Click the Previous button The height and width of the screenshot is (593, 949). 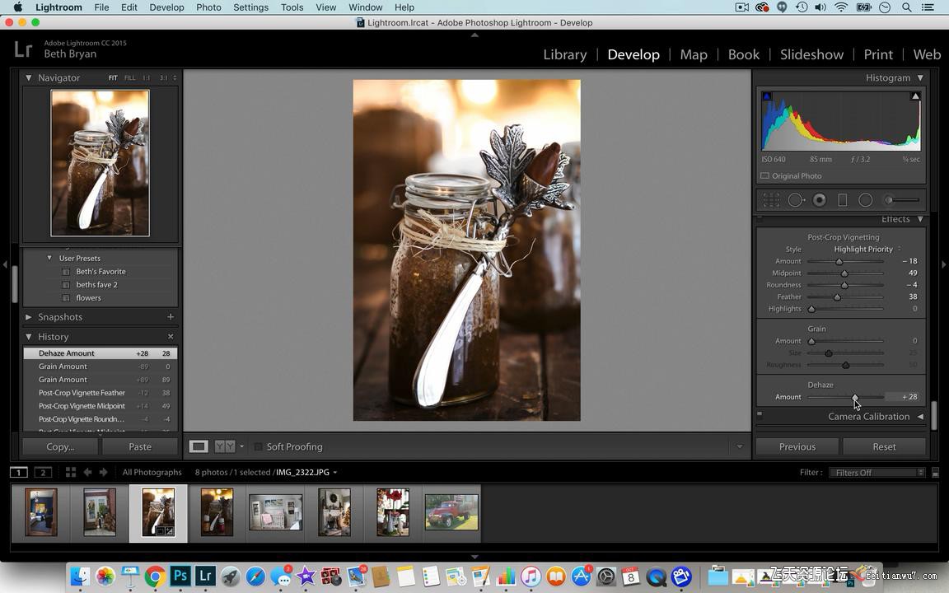point(797,446)
